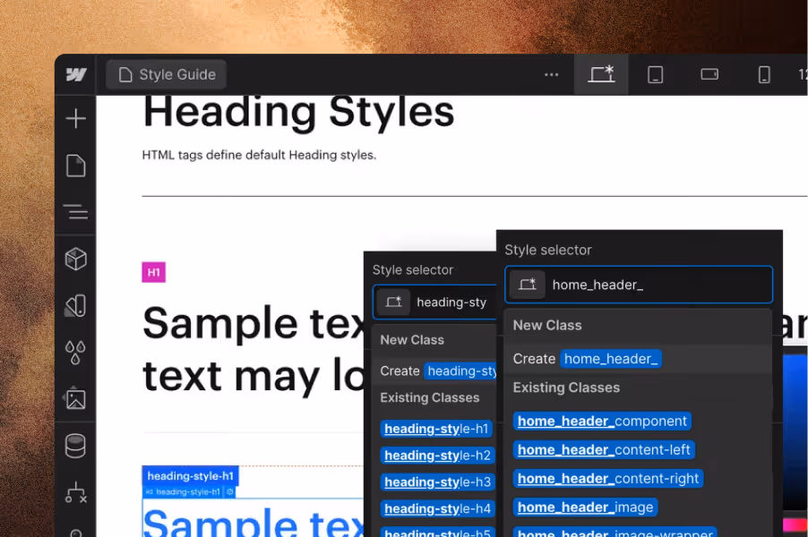Open the breakpoint overflow menu with three dots
This screenshot has height=537, width=808.
point(551,74)
